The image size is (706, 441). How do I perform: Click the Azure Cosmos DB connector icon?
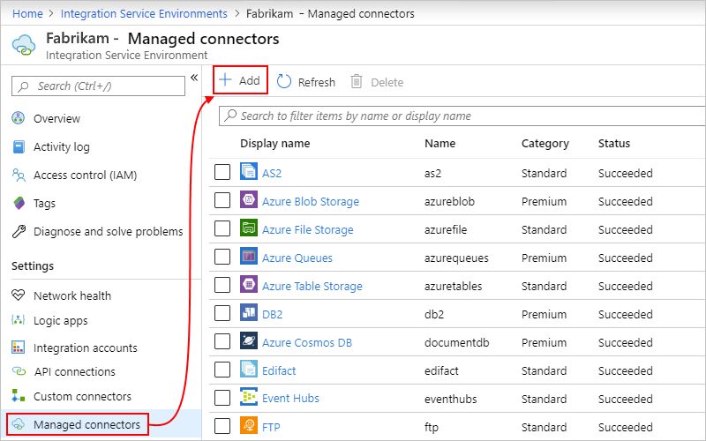[x=248, y=342]
